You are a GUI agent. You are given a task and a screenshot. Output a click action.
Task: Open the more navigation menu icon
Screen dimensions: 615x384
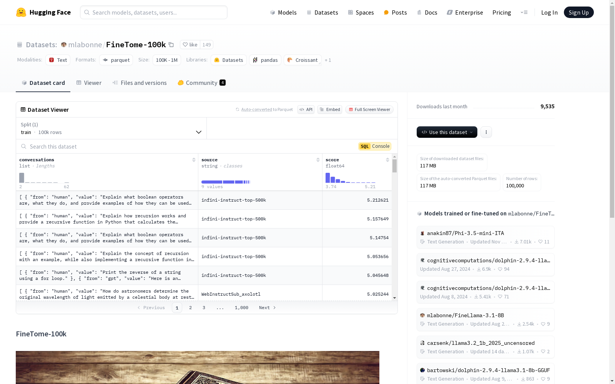(x=524, y=12)
